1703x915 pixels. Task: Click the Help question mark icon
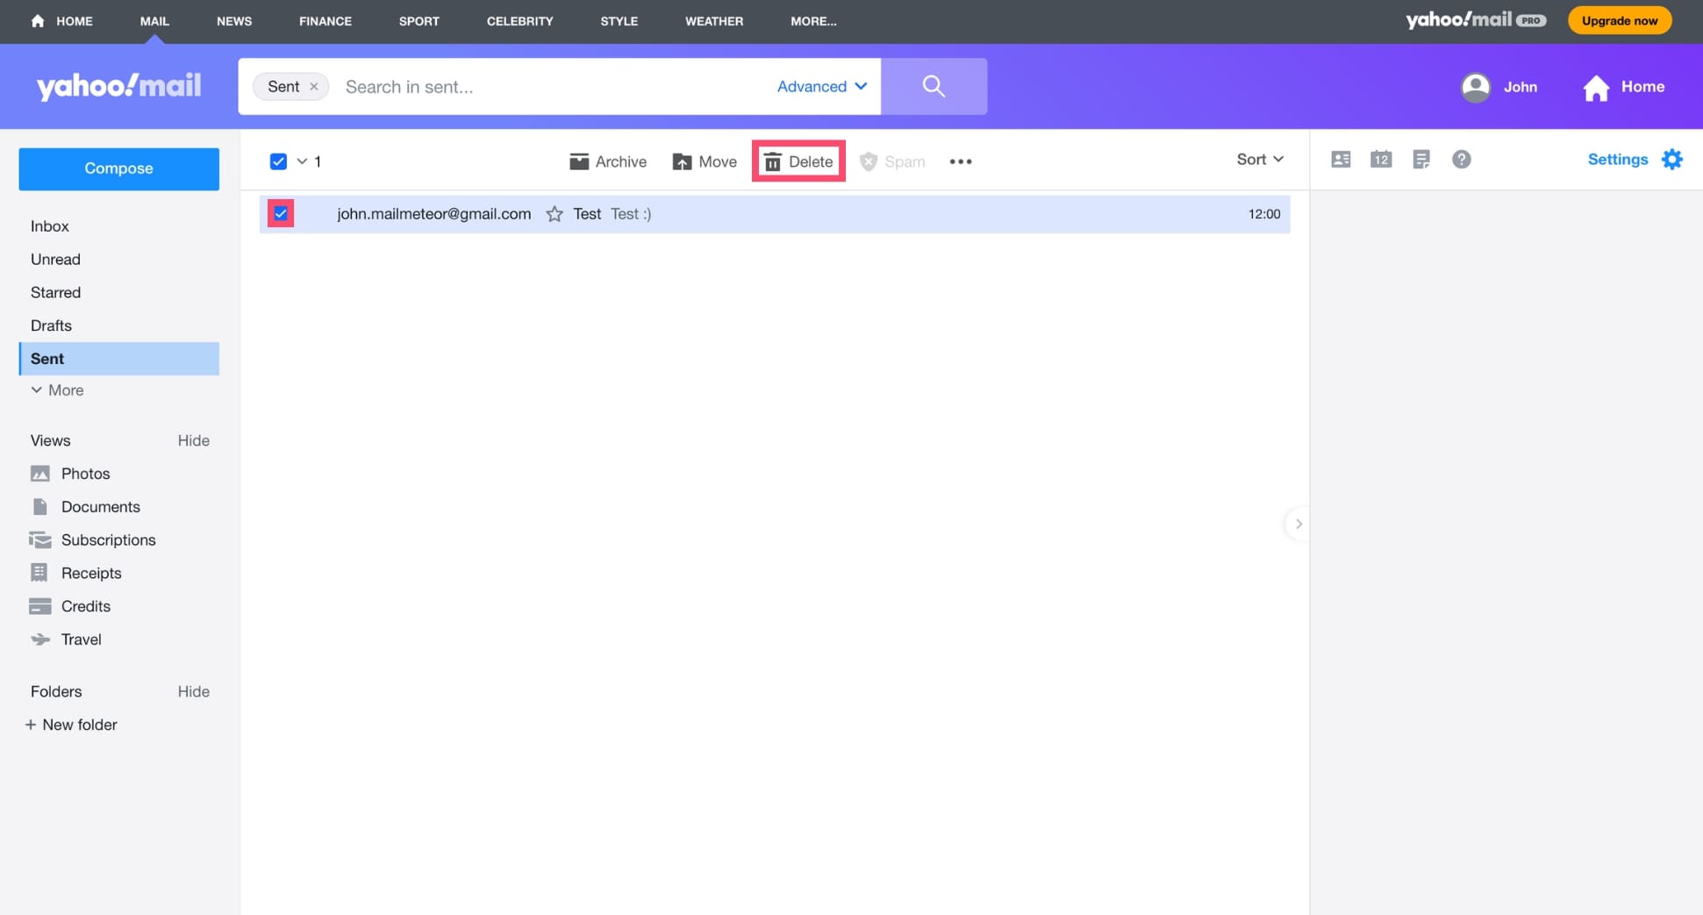(x=1462, y=160)
